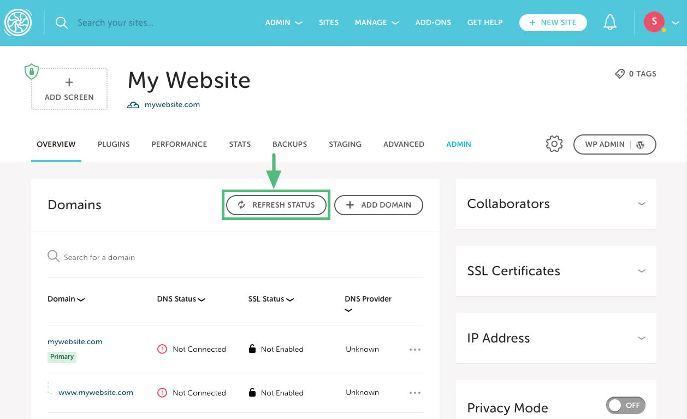Sort by DNS Provider using its chevron

coord(348,310)
